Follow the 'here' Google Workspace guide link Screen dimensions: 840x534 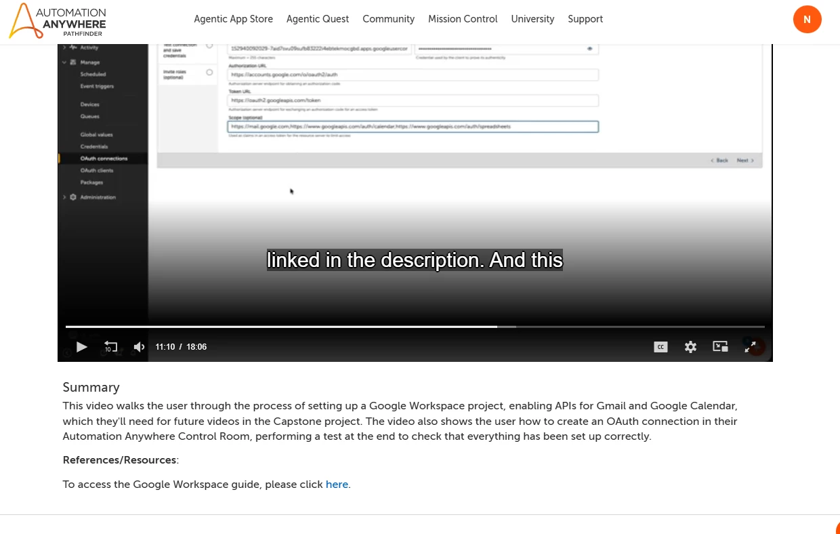[x=337, y=485]
